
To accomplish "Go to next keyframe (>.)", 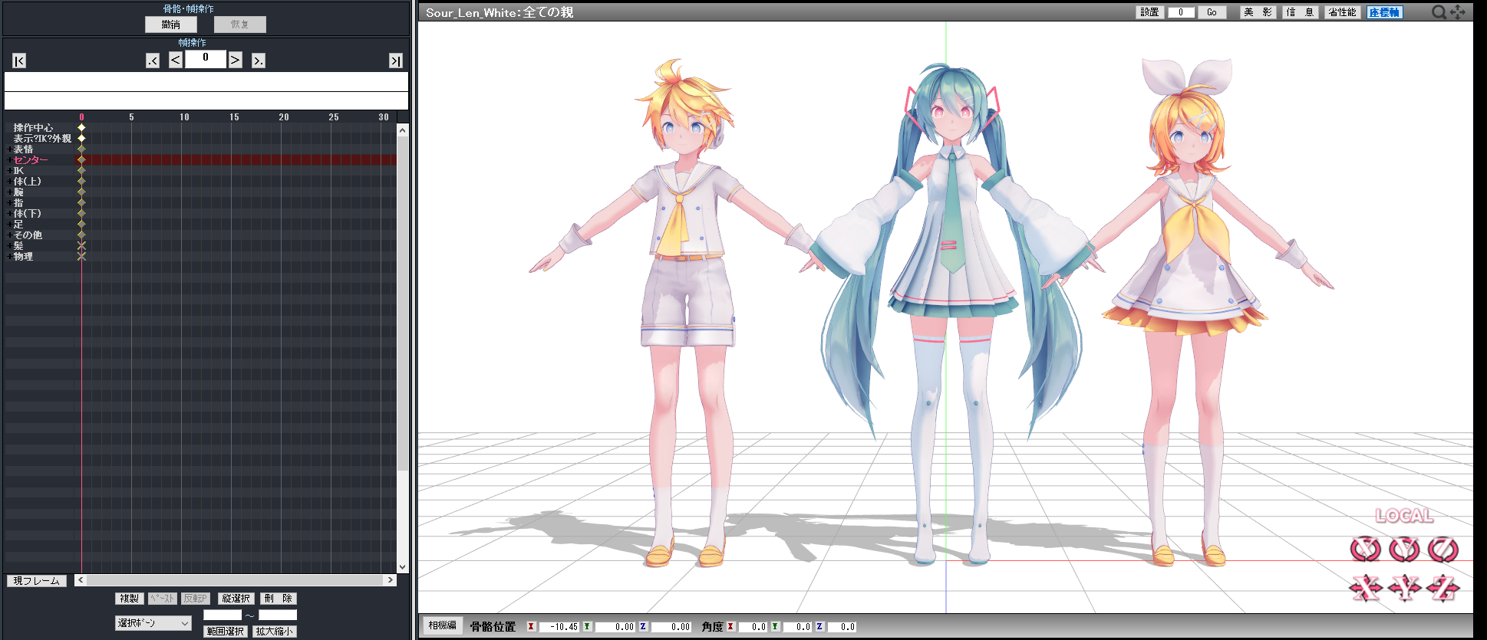I will 259,61.
